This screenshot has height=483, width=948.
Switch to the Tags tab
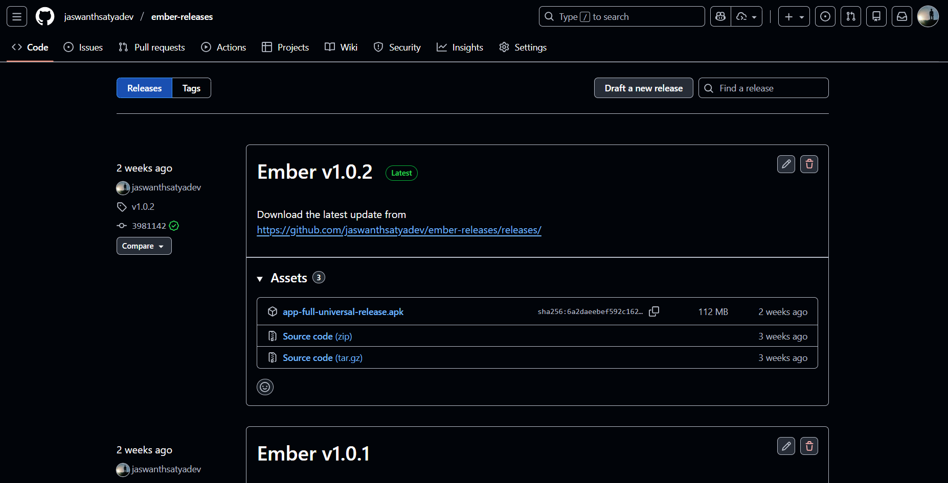point(191,88)
